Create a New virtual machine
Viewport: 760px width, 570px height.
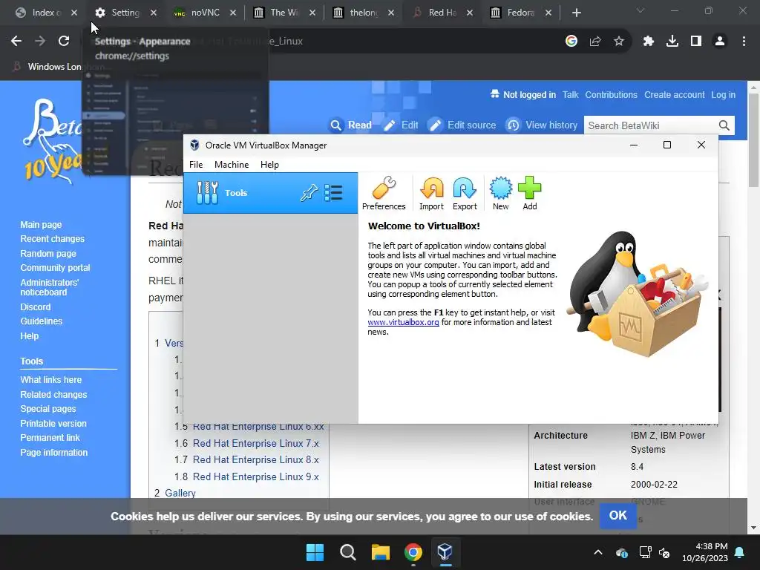pyautogui.click(x=501, y=193)
